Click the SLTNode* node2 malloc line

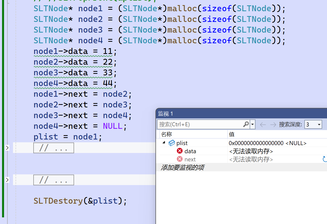pyautogui.click(x=160, y=19)
